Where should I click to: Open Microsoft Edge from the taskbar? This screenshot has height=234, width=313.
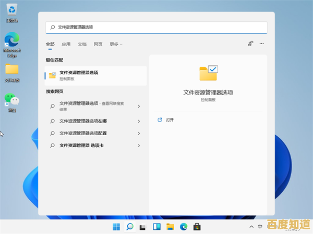184,227
